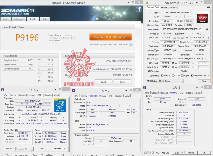Screen dimensions: 213x156
Task: Open Memory tab in CPU-Z CPU window
Action: point(32,95)
